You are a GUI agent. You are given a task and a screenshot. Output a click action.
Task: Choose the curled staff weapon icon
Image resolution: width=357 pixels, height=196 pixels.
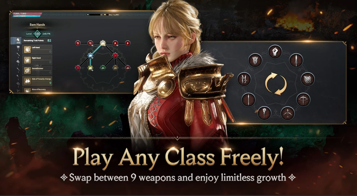coord(264,113)
